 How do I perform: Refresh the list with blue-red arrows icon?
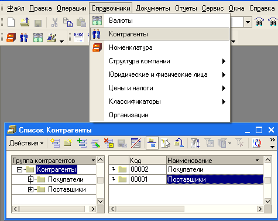[x=256, y=143]
